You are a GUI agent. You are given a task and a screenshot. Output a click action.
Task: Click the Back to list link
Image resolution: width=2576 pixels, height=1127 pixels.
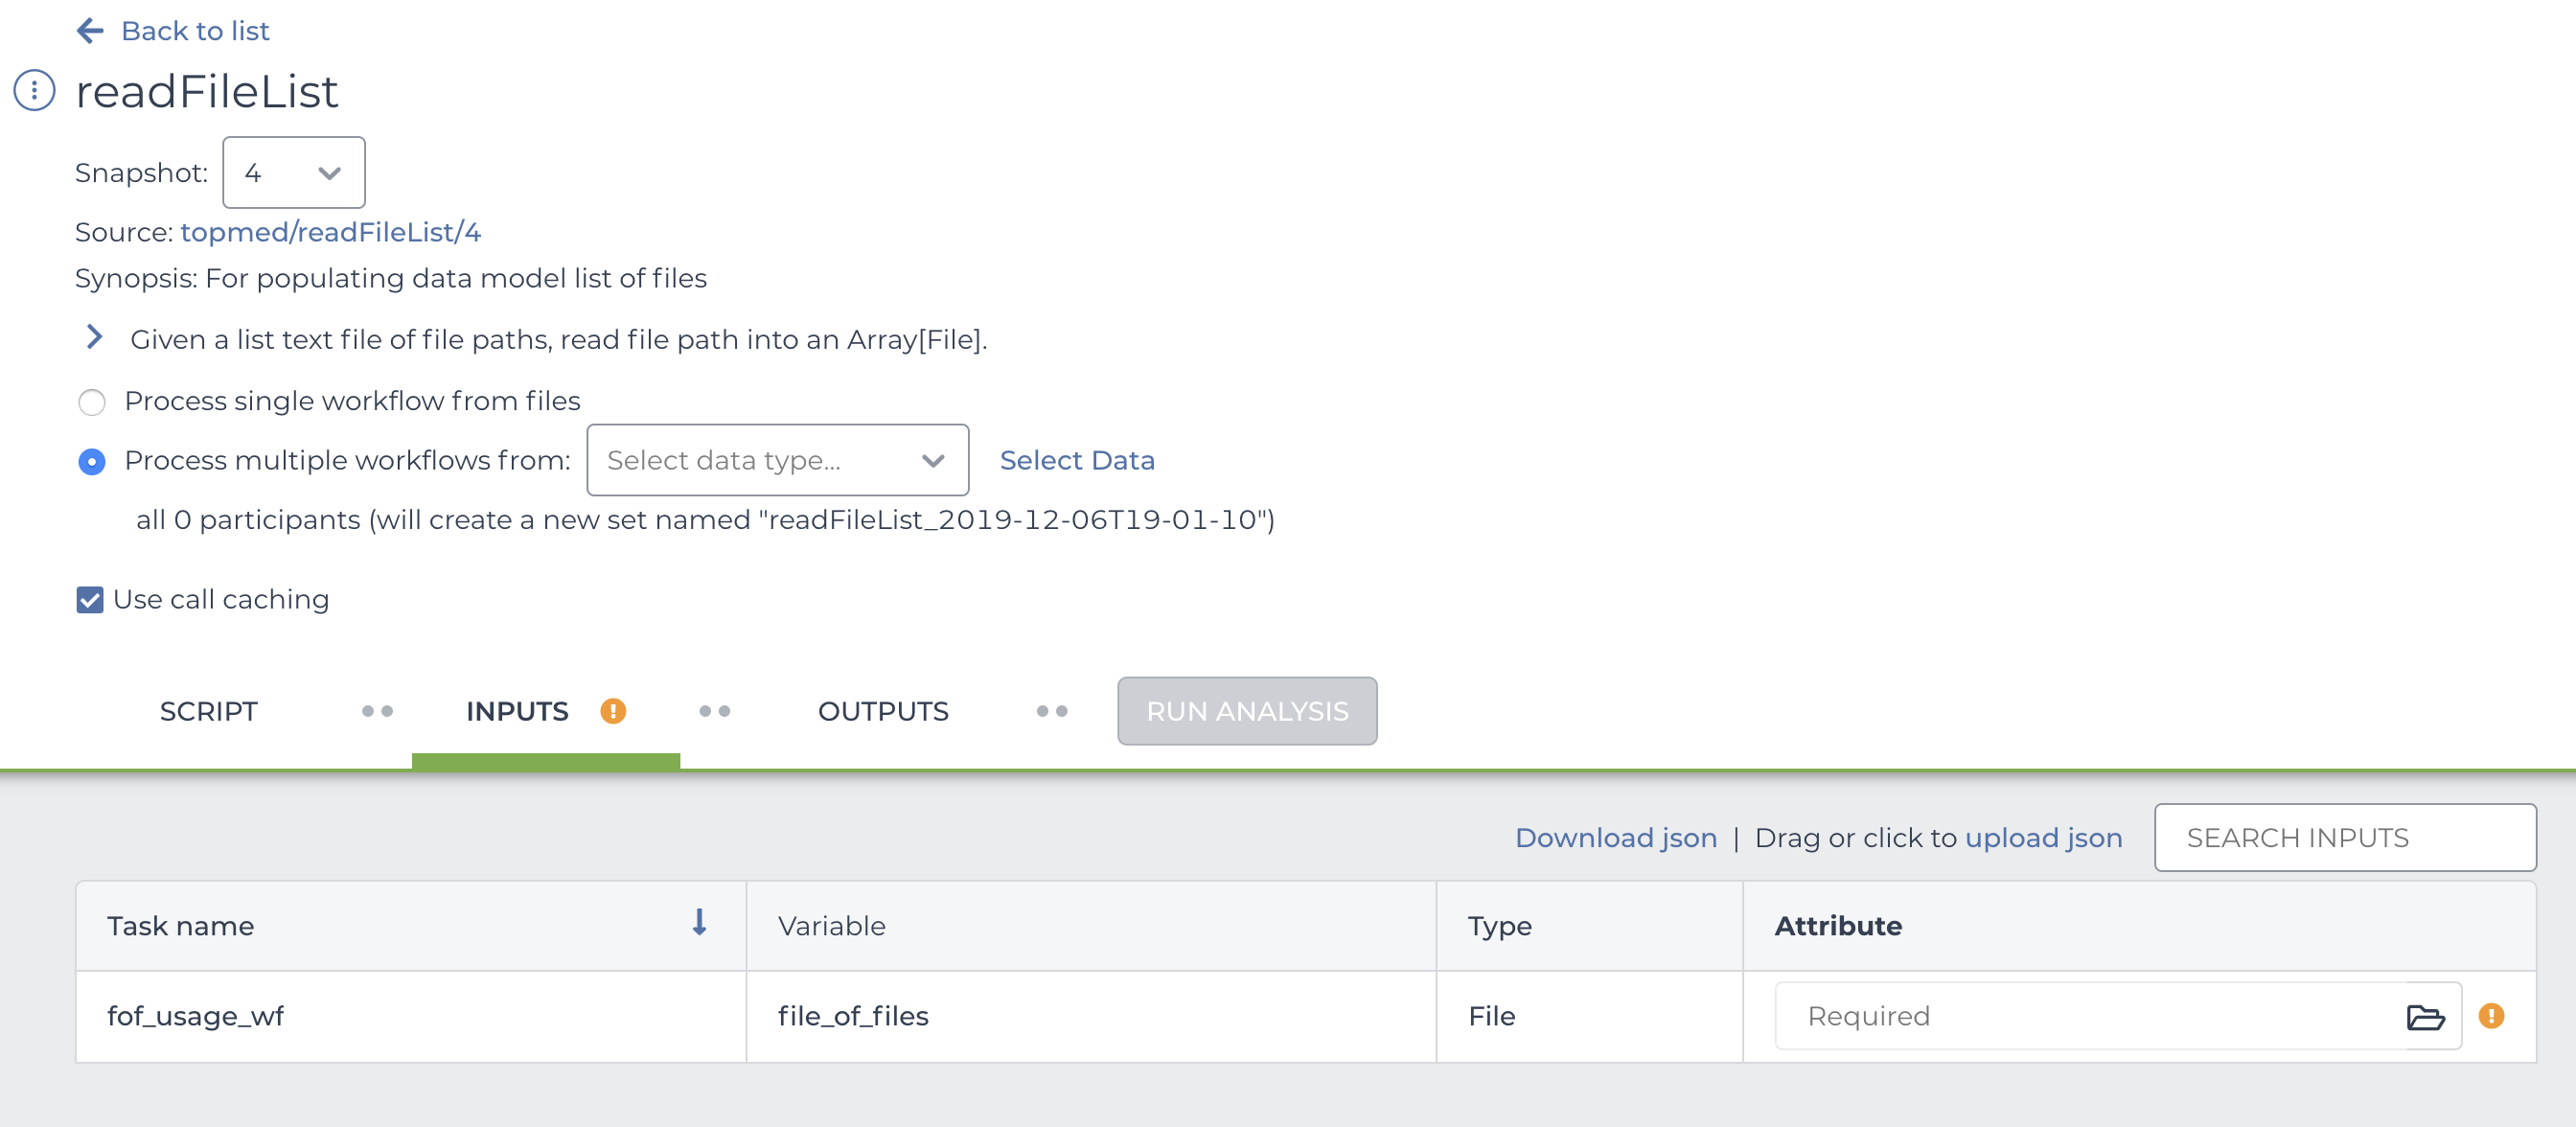tap(195, 31)
